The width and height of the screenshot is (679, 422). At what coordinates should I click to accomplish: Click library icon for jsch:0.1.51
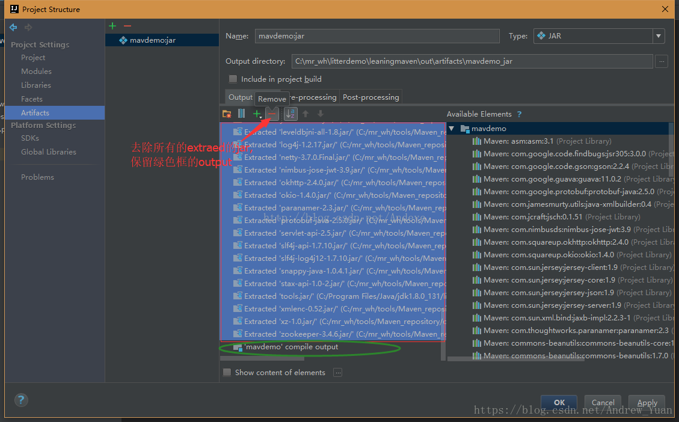tap(477, 217)
